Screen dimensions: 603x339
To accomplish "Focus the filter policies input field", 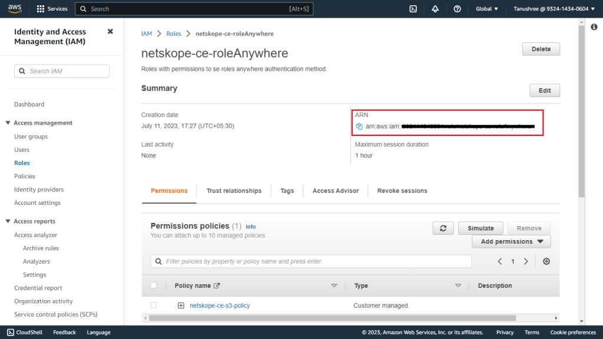I will pyautogui.click(x=311, y=261).
